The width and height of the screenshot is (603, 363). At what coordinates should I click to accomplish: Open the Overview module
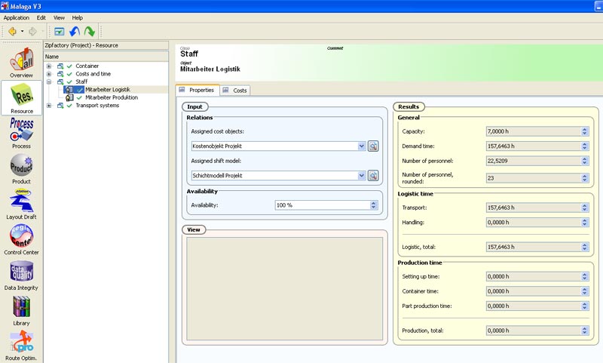(22, 63)
